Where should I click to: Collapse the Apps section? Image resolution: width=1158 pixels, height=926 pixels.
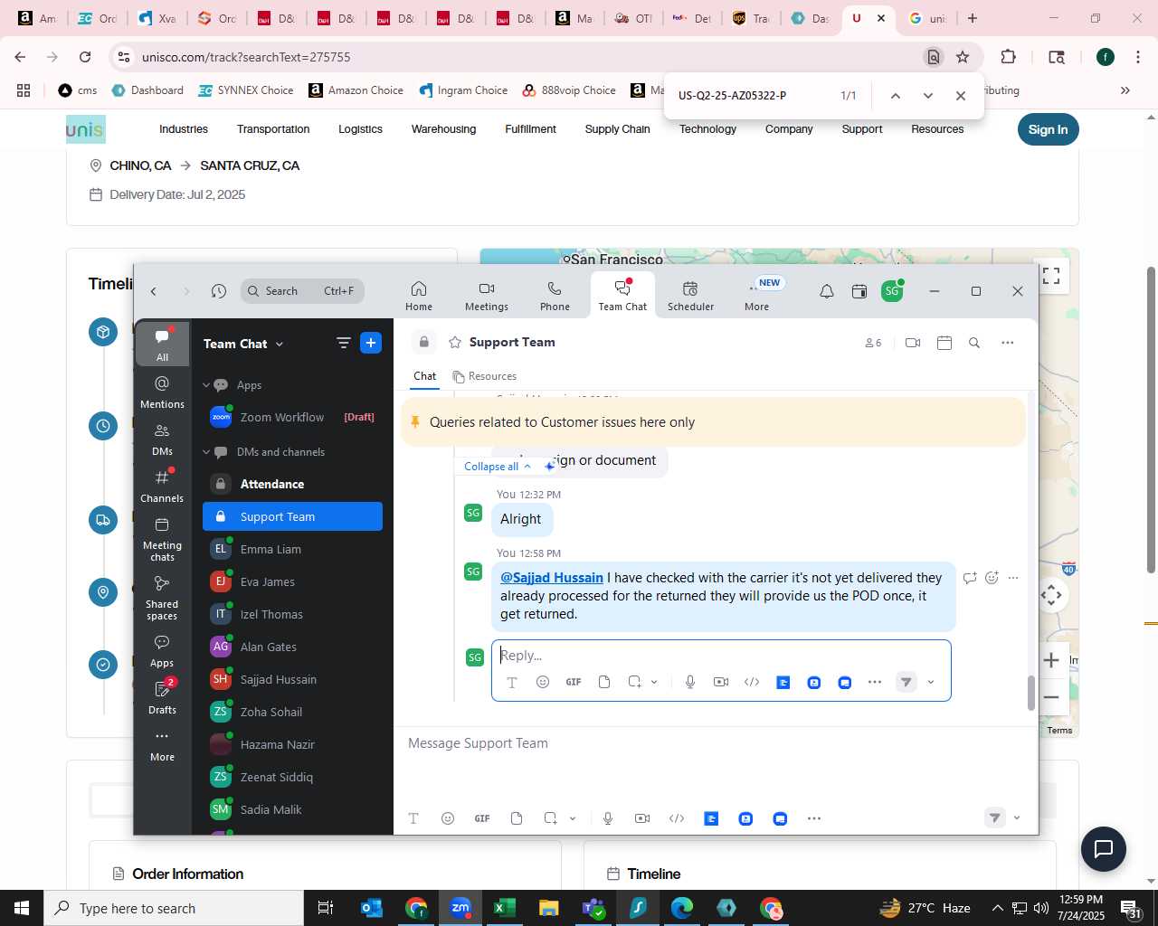206,385
